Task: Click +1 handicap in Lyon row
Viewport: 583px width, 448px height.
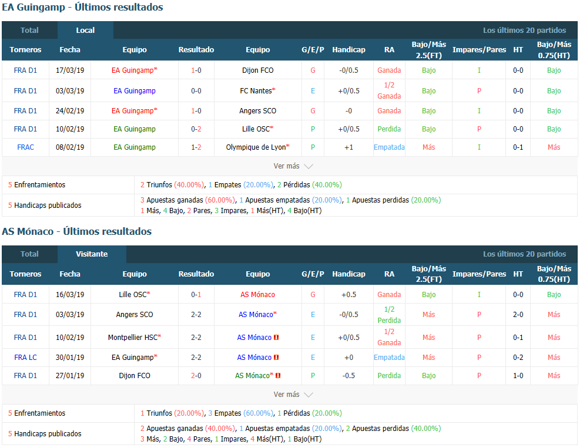Action: (349, 147)
